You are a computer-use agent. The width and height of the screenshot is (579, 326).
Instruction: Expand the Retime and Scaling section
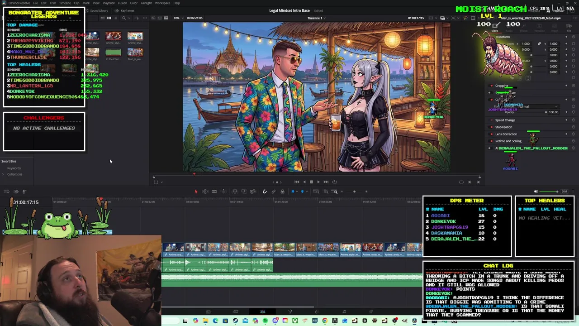click(x=508, y=141)
